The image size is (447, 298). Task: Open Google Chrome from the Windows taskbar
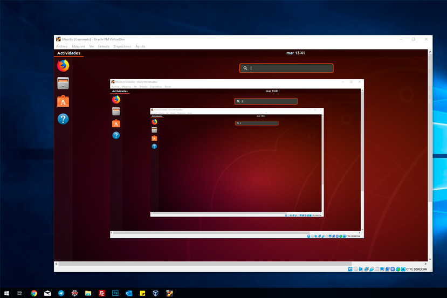click(34, 293)
